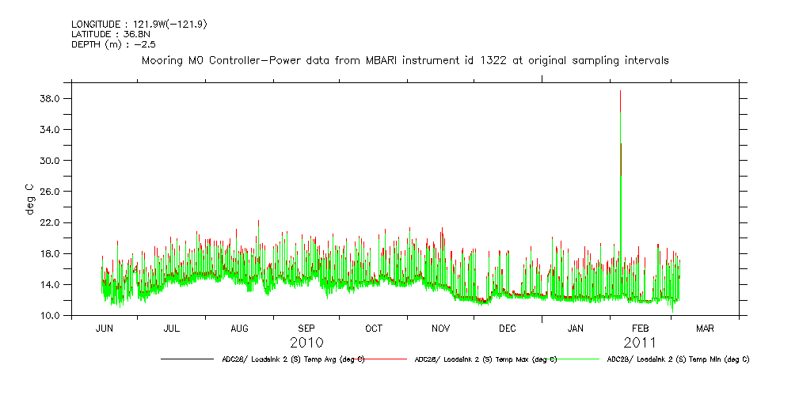Click the 22.0 y-axis tick label
Screen dimensions: 799x399
51,223
